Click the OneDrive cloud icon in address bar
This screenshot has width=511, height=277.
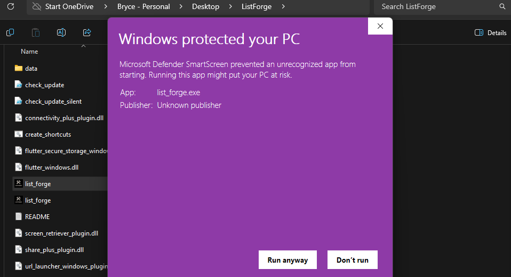point(37,6)
